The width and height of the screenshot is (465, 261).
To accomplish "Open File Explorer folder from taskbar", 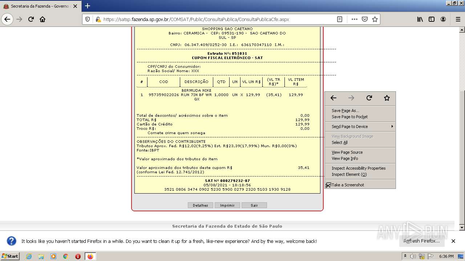I will pos(41,256).
